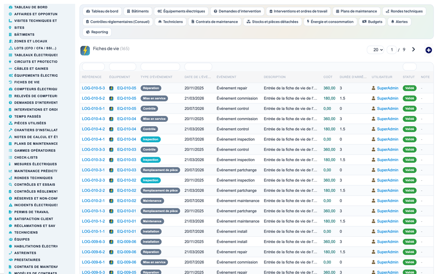Click the Astreintes sidebar icon
The image size is (442, 274).
click(10, 253)
